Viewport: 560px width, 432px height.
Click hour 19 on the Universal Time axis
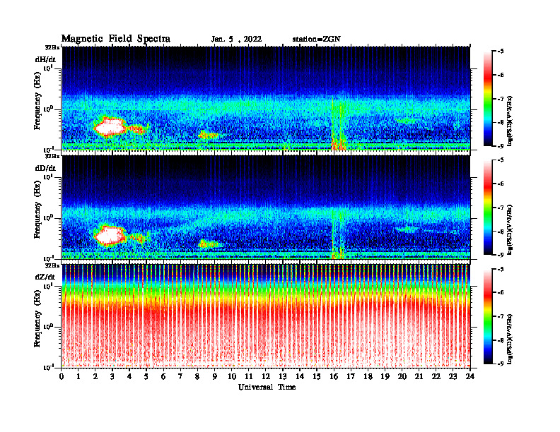pos(385,376)
